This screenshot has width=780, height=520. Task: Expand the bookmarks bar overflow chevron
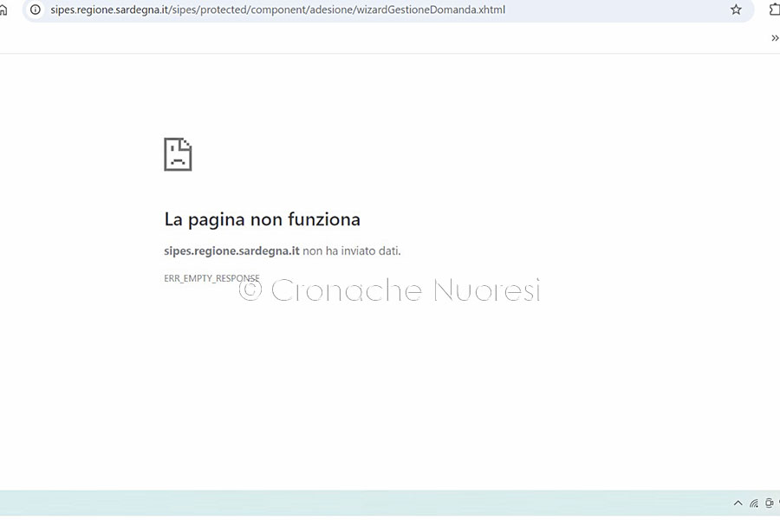775,38
